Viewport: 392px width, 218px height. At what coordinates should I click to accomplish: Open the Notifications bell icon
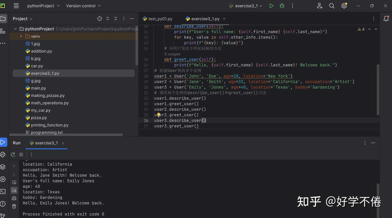tap(386, 18)
